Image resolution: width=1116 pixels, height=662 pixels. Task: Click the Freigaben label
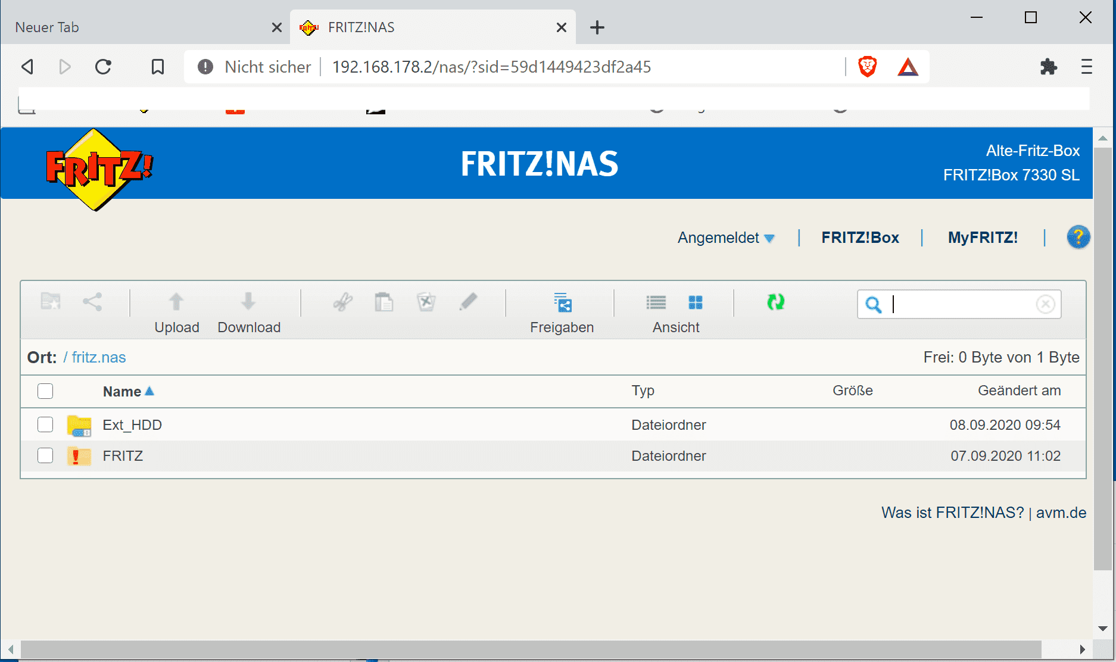562,327
